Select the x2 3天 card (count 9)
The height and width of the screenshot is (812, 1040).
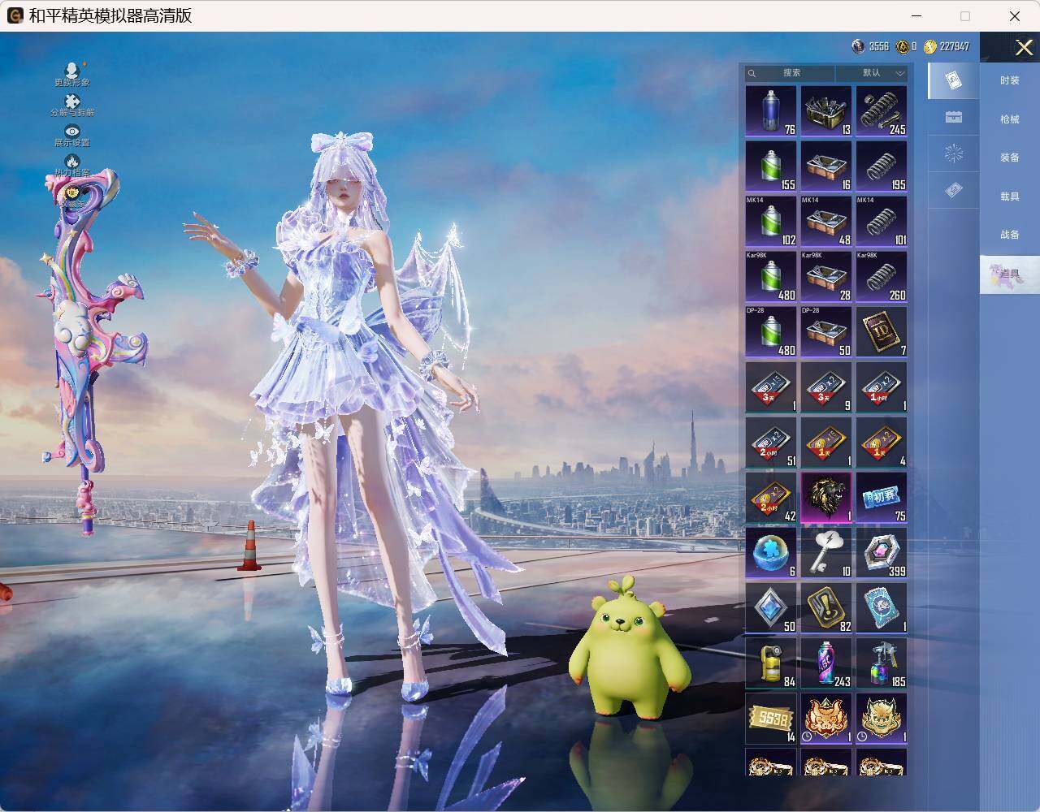[826, 387]
